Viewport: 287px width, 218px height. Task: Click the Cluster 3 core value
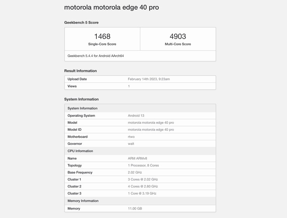142,193
